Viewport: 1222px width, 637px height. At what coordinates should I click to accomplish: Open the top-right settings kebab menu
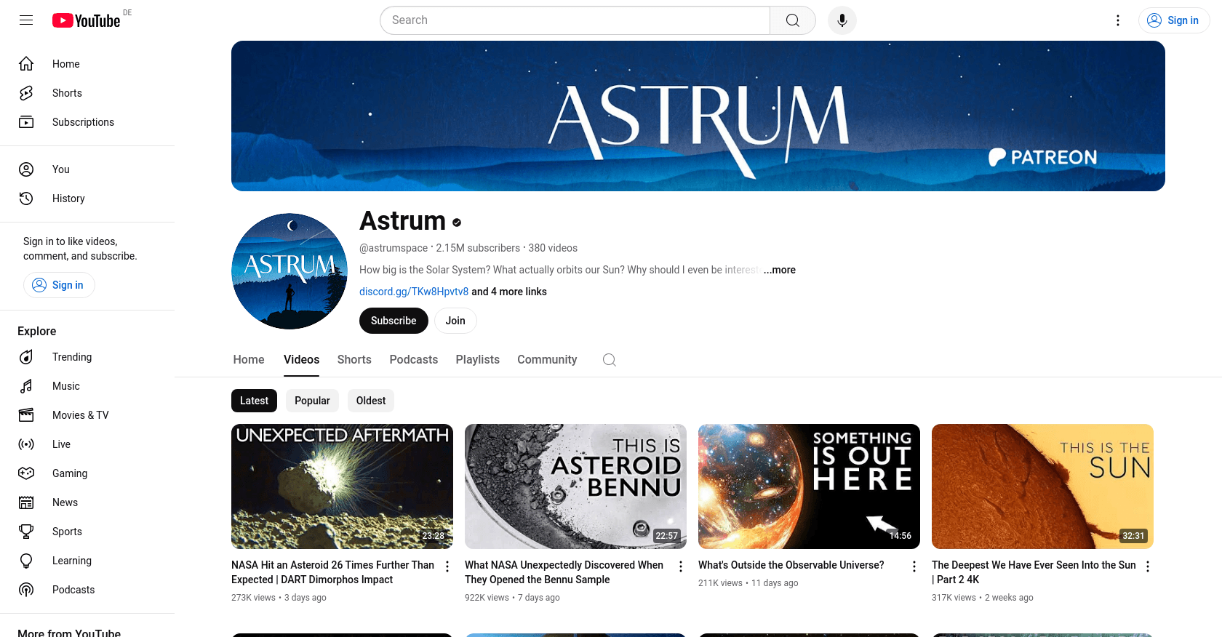click(1118, 20)
